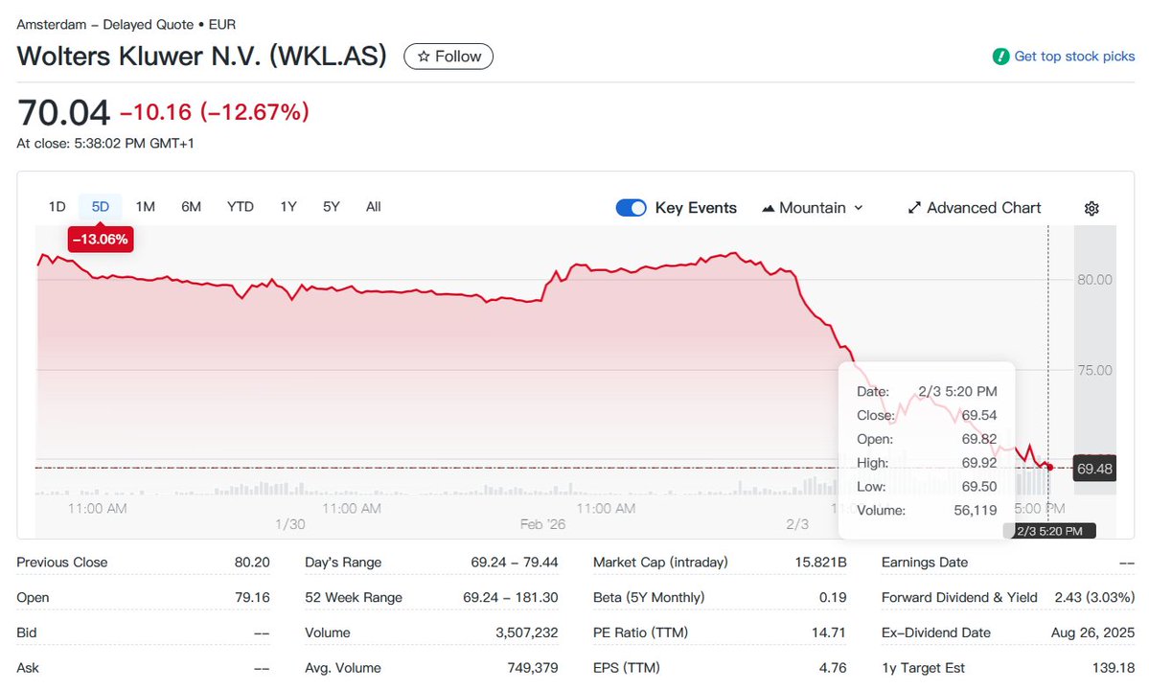Click the Advanced Chart expand arrows icon

coord(914,208)
